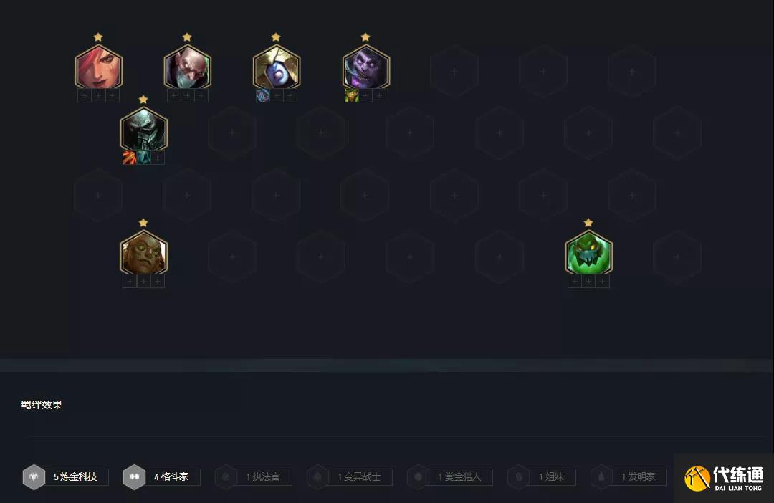Image resolution: width=774 pixels, height=503 pixels.
Task: Select the bald Singed champion portrait
Action: [188, 67]
